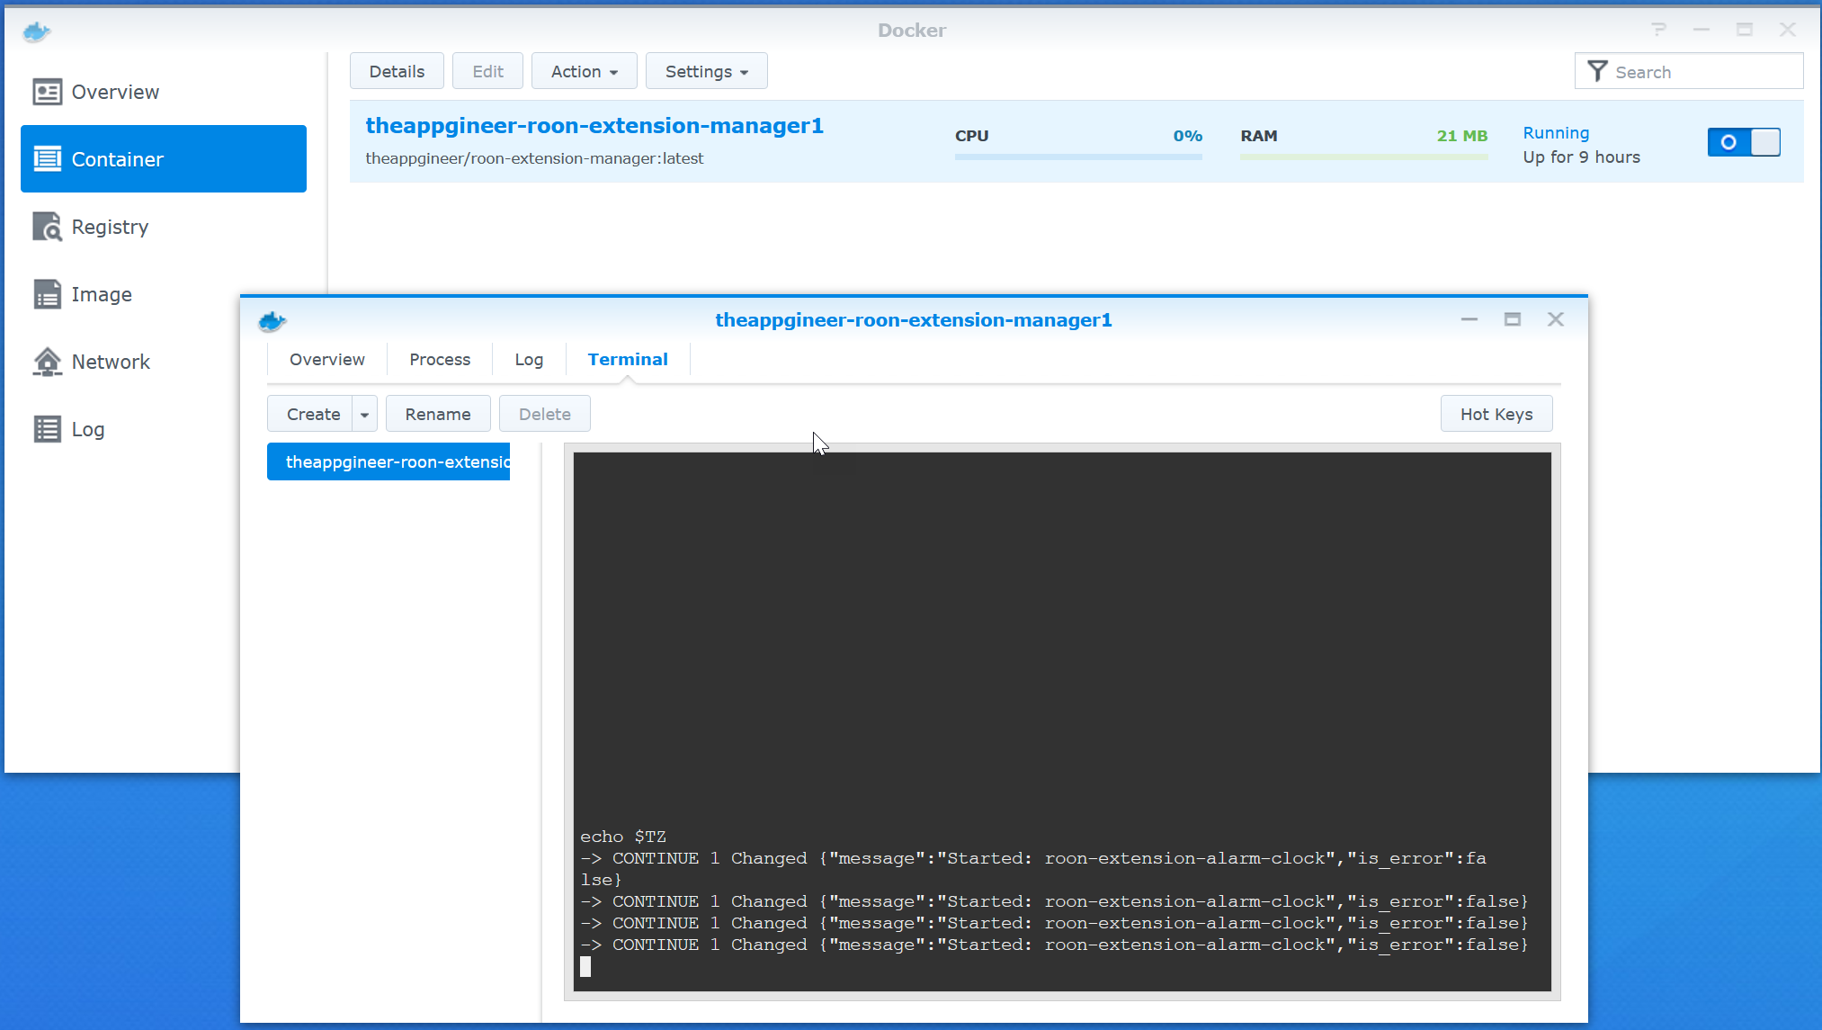The height and width of the screenshot is (1030, 1822).
Task: Click the CPU usage bar
Action: tap(1077, 157)
